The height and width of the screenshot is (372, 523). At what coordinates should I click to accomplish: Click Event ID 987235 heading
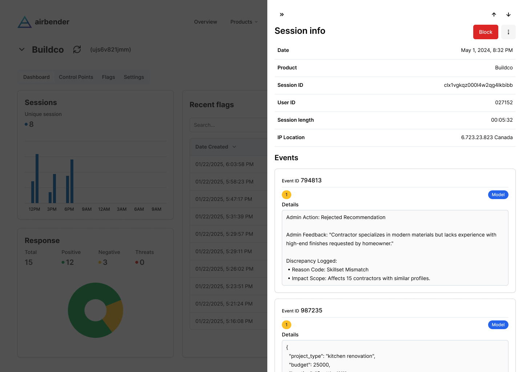click(302, 310)
